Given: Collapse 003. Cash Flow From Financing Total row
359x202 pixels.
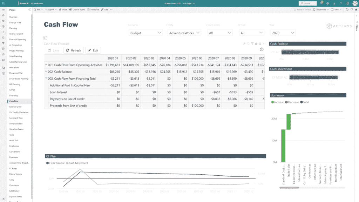Looking at the screenshot, I should pos(46,79).
